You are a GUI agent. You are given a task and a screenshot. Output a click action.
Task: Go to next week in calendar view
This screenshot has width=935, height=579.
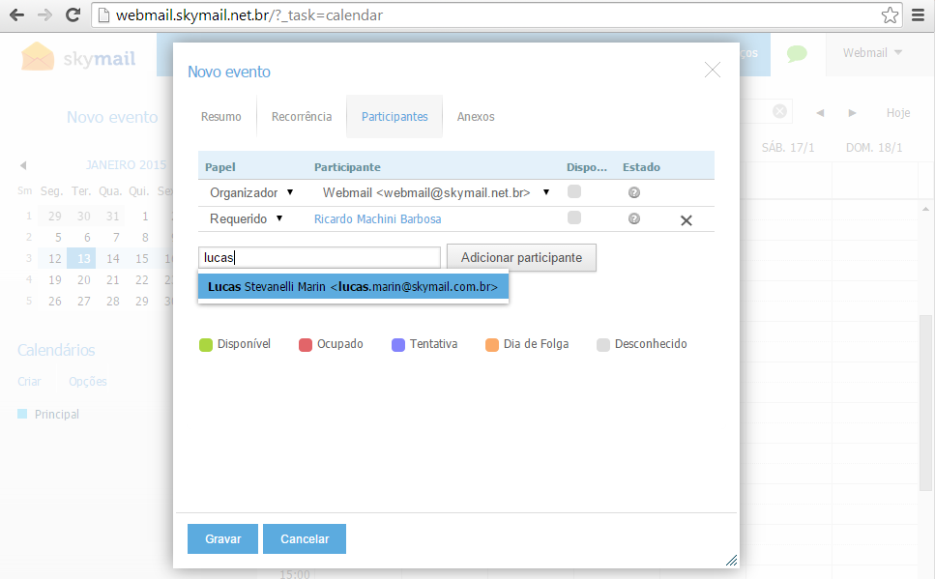pos(853,113)
